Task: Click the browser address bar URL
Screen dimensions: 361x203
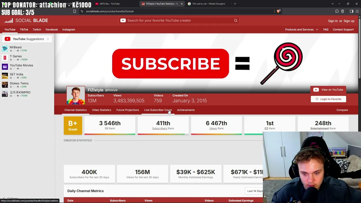Action: coord(110,11)
